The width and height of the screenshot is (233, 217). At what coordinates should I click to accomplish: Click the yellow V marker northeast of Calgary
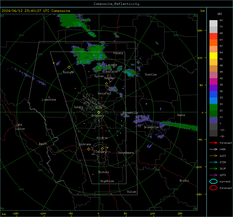[x=108, y=148]
